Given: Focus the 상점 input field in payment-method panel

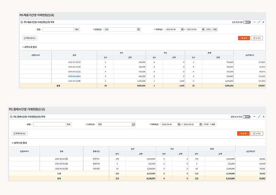Looking at the screenshot, I should tap(49, 124).
